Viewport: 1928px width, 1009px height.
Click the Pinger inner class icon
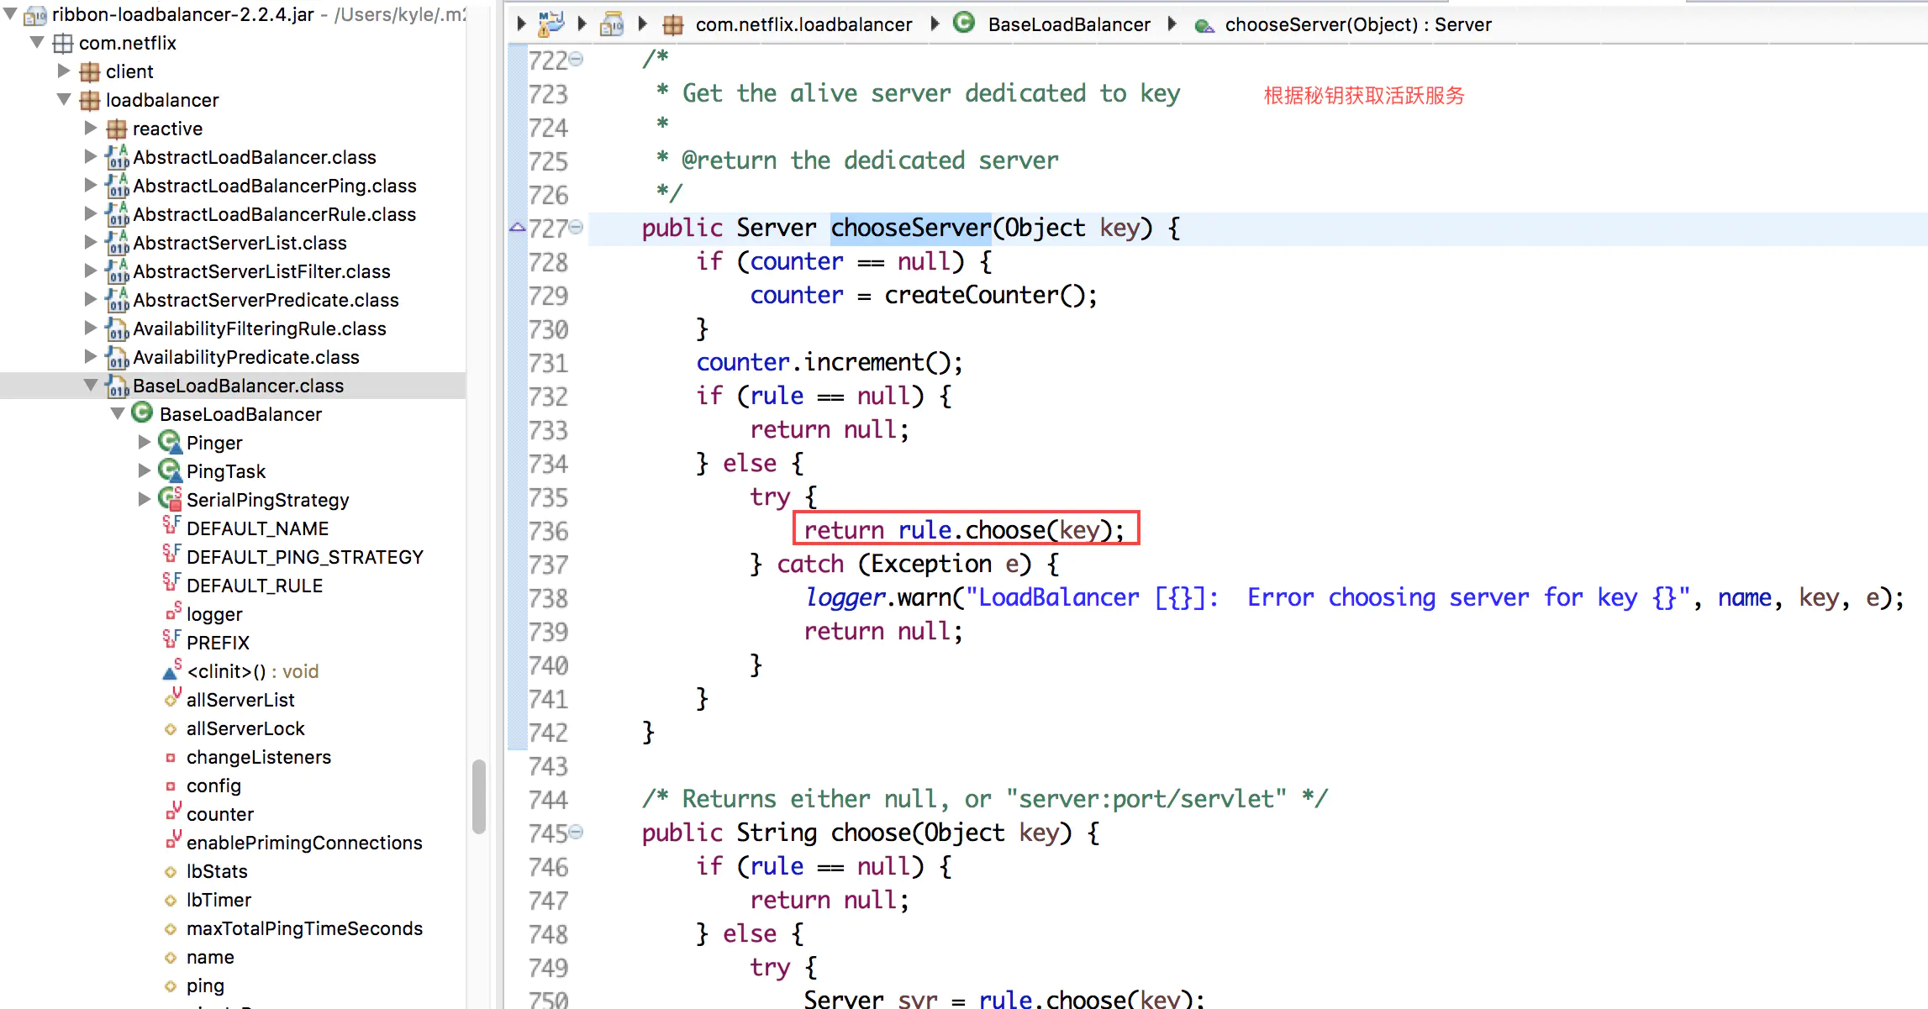pos(170,442)
